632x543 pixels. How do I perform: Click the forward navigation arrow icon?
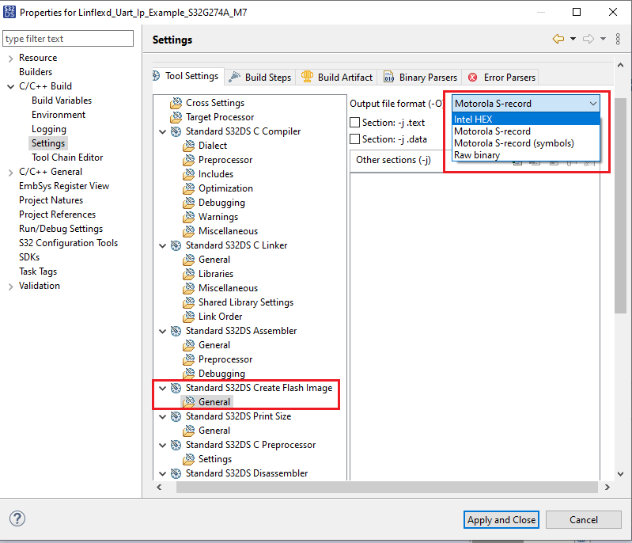pyautogui.click(x=588, y=39)
